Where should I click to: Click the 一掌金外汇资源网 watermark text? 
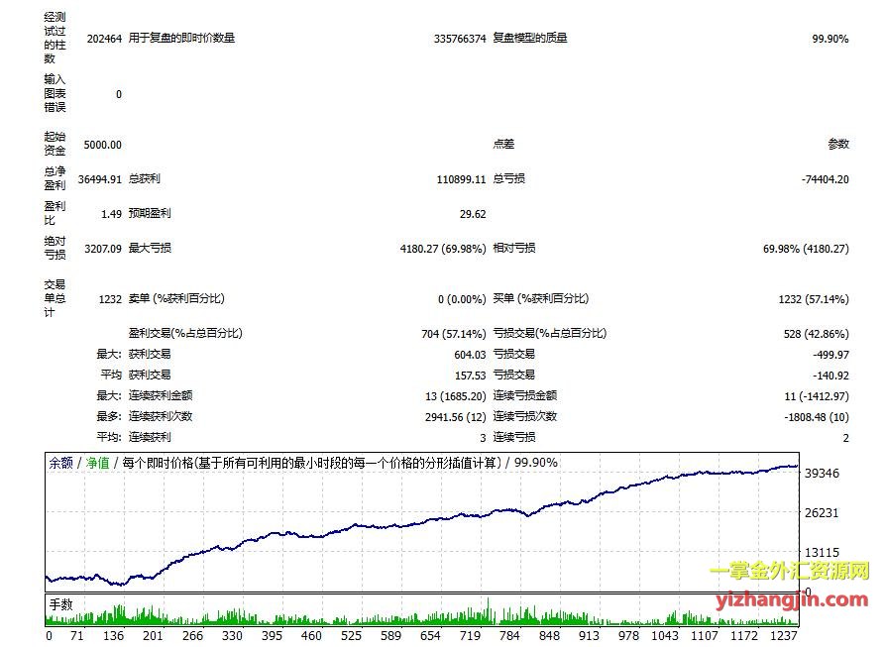pos(790,572)
